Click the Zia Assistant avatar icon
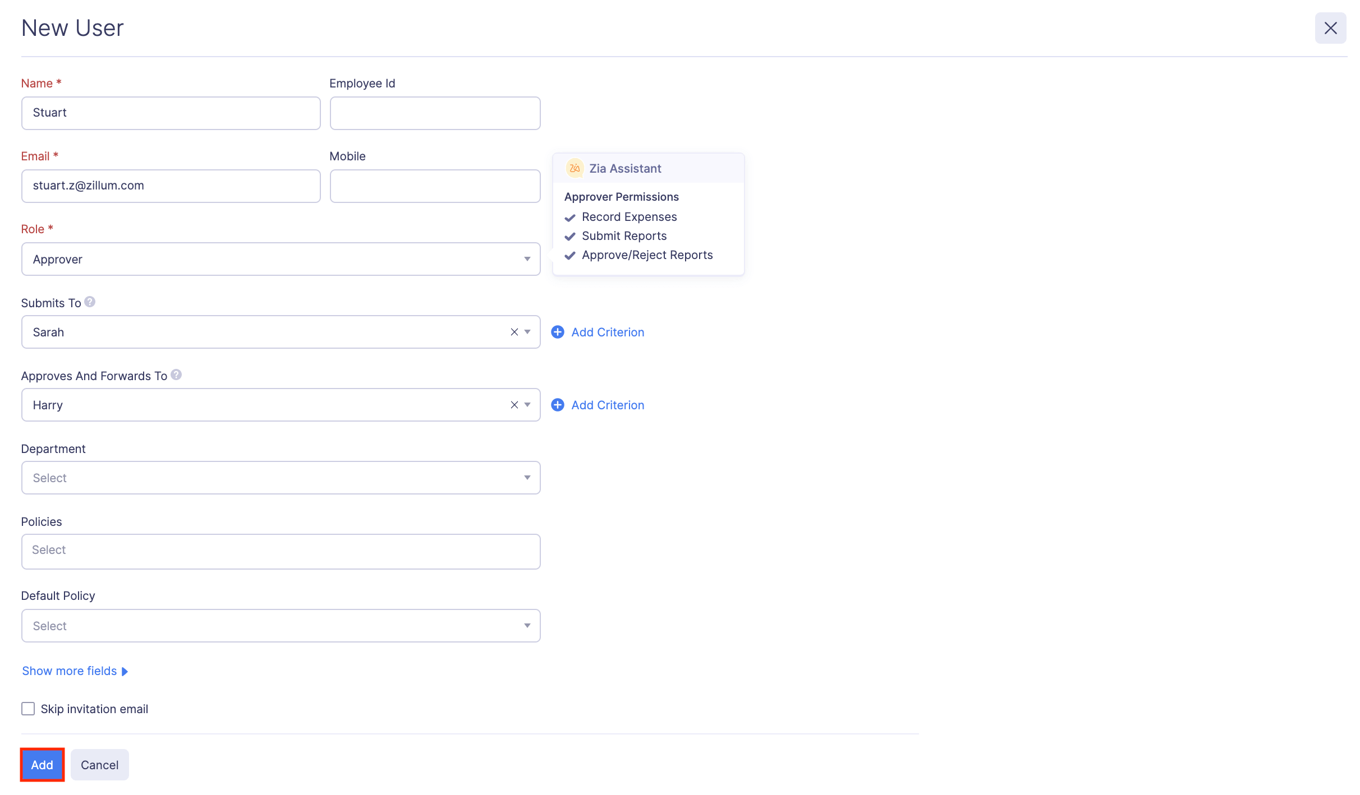Screen dimensions: 1360x795 pos(575,168)
